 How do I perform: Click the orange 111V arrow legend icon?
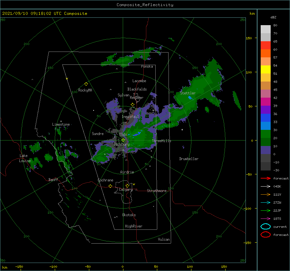click(x=266, y=194)
